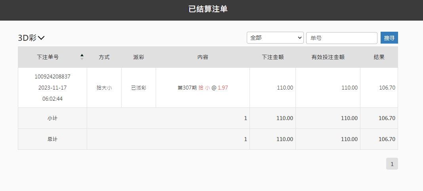The width and height of the screenshot is (423, 191).
Task: Click the 内容 column header
Action: click(x=203, y=57)
